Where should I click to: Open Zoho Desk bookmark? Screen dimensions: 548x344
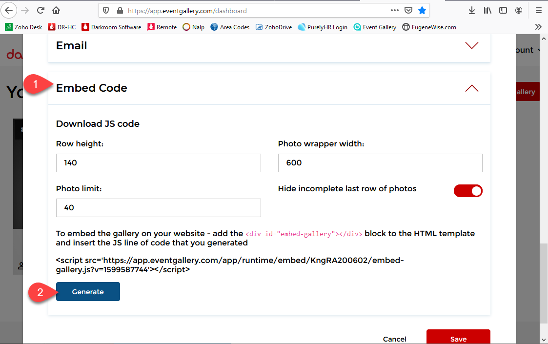(24, 27)
